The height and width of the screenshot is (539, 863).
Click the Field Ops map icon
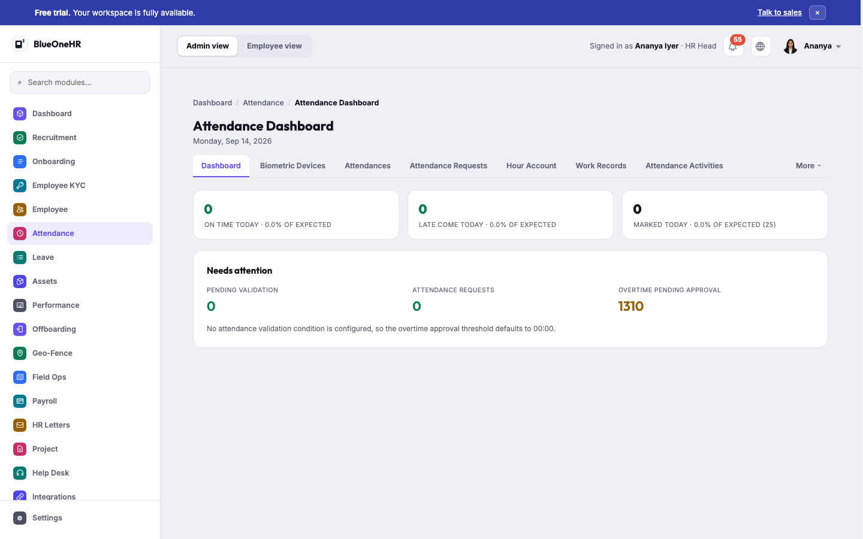pos(20,377)
